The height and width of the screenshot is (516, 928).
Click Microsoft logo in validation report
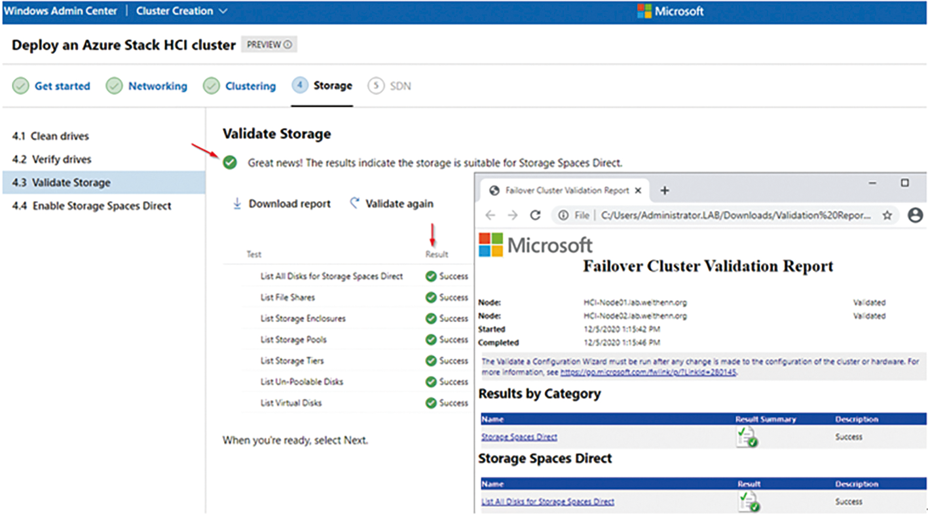tap(536, 245)
